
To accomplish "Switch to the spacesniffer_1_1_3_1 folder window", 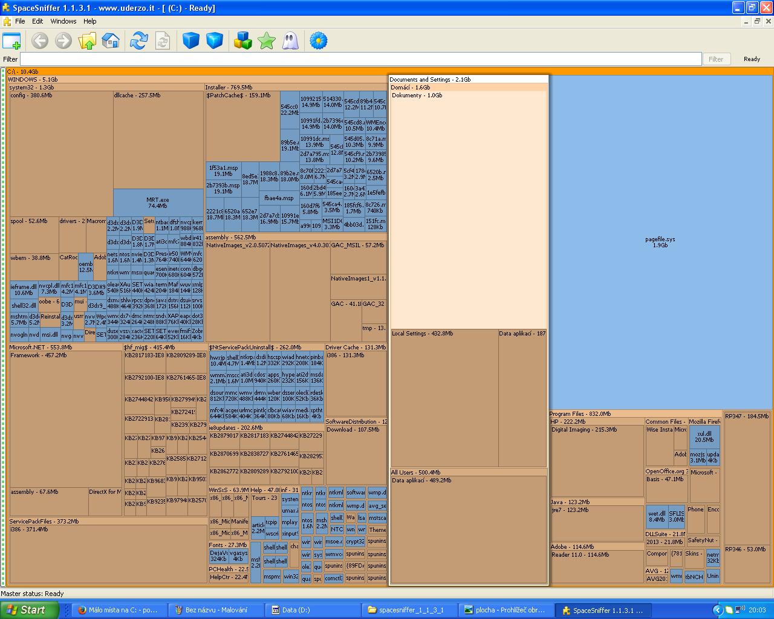I will click(x=409, y=610).
